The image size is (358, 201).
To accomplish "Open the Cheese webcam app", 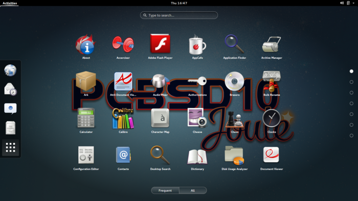I will 197,120.
